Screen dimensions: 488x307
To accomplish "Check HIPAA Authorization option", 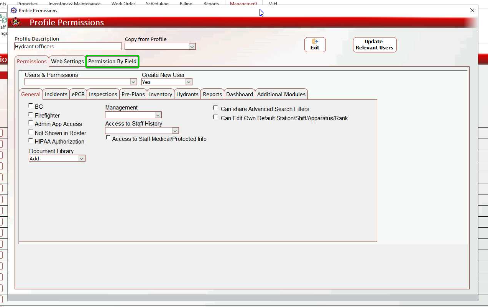I will pyautogui.click(x=31, y=140).
